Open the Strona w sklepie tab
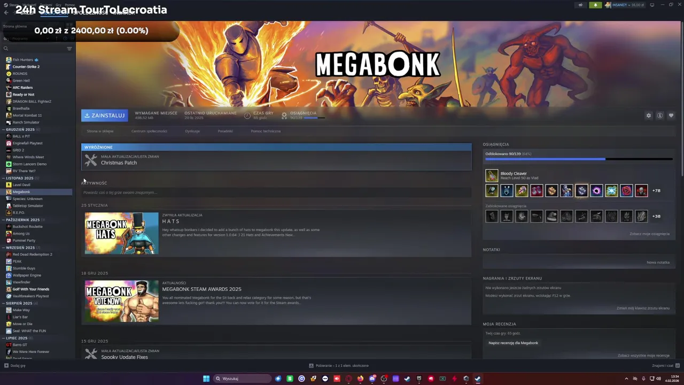The width and height of the screenshot is (684, 385). pyautogui.click(x=100, y=131)
